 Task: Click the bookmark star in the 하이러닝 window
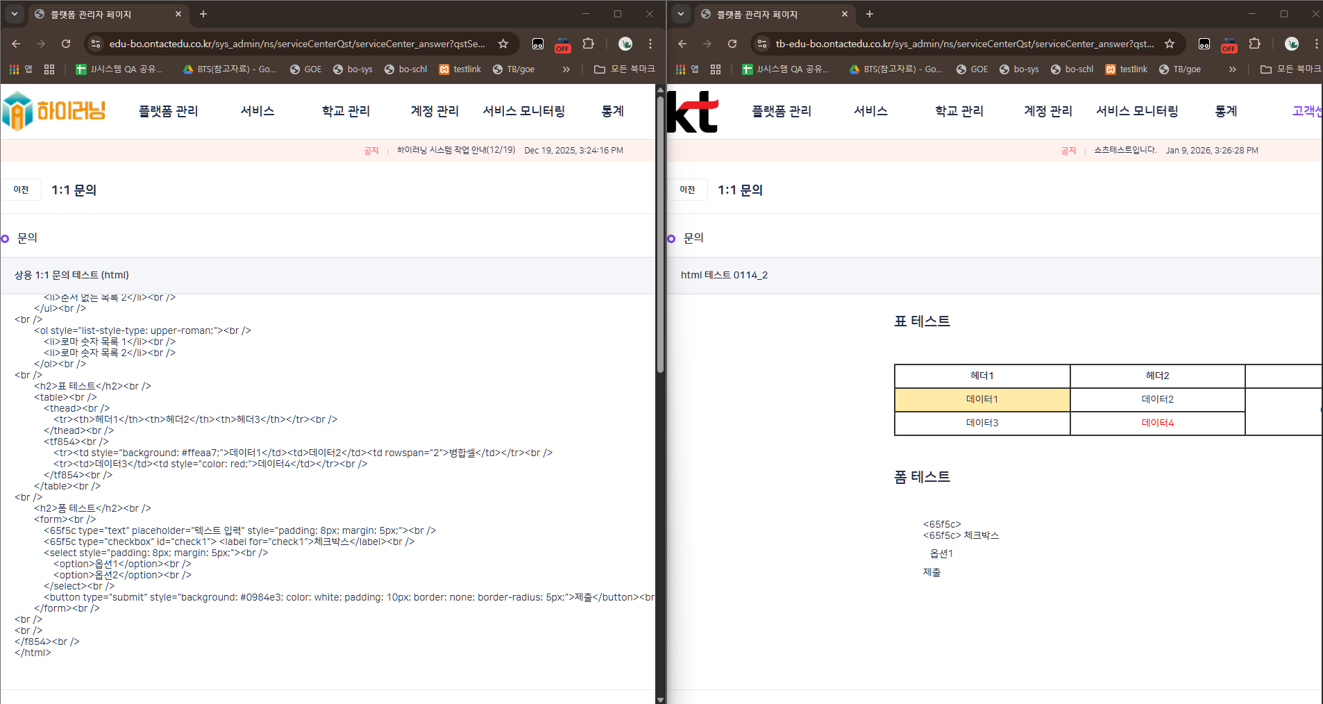pos(503,44)
